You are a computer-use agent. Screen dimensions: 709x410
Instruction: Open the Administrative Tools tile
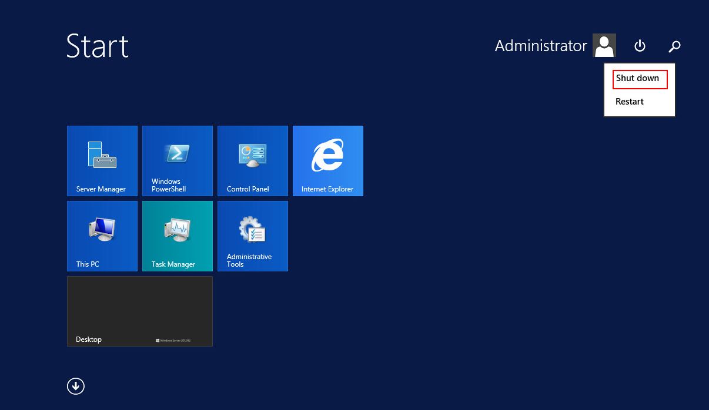[x=253, y=236]
